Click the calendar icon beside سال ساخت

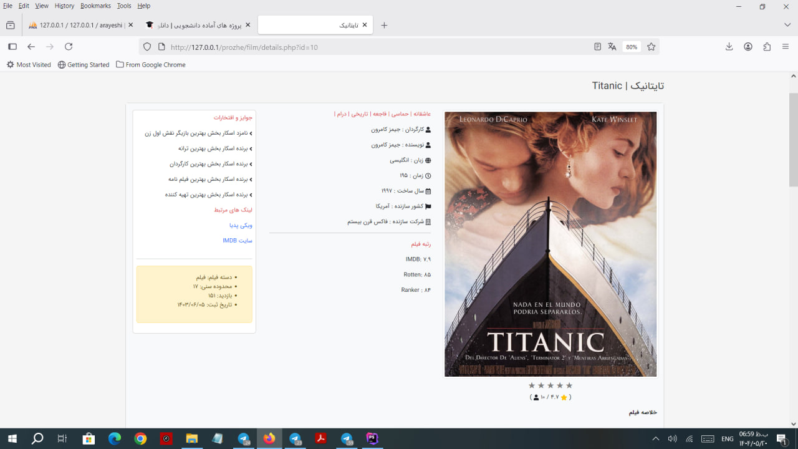[x=428, y=191]
